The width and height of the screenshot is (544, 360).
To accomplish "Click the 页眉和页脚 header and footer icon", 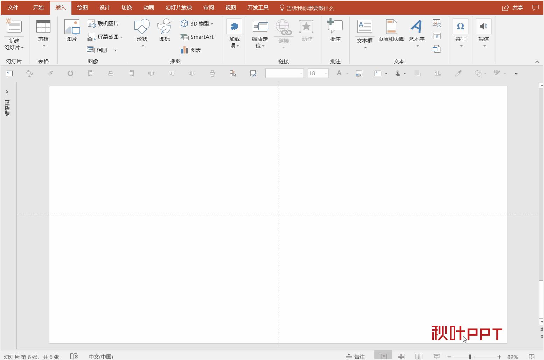I will pyautogui.click(x=391, y=30).
